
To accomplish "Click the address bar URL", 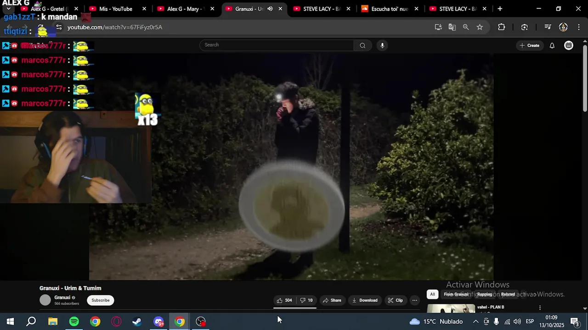I will [x=114, y=27].
